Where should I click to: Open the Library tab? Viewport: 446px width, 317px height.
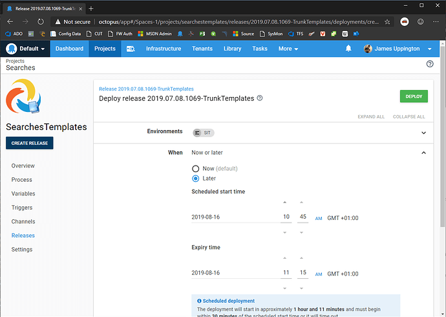tap(233, 49)
